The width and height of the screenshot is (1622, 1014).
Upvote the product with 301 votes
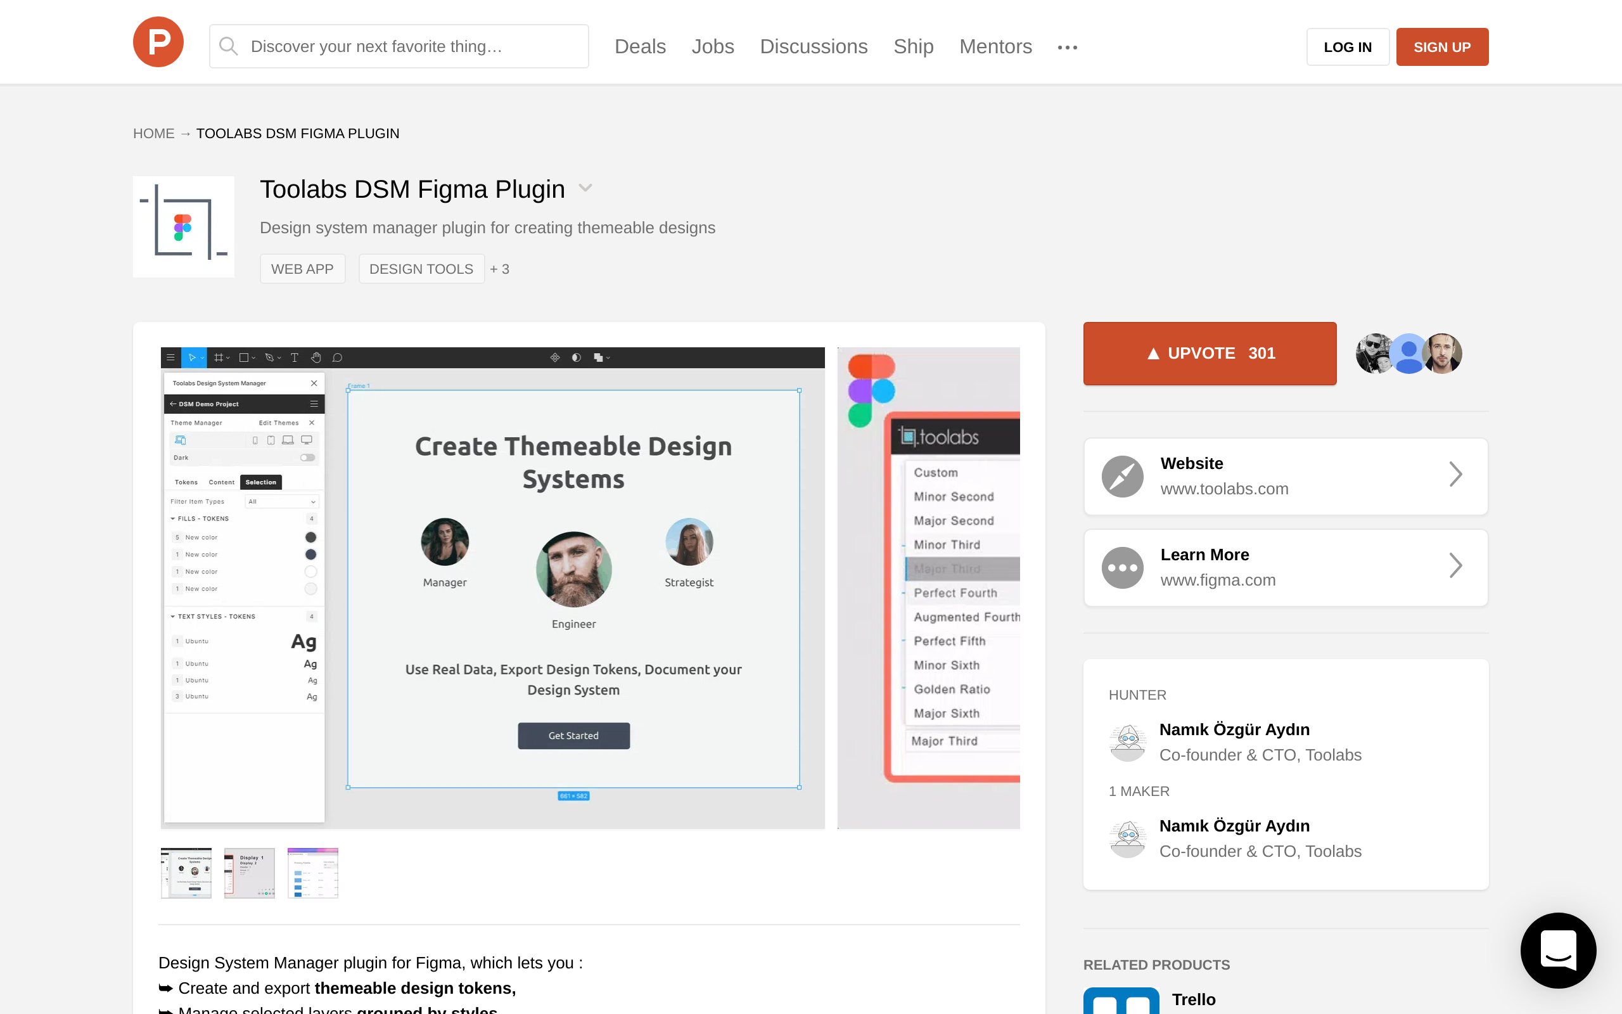click(x=1209, y=354)
